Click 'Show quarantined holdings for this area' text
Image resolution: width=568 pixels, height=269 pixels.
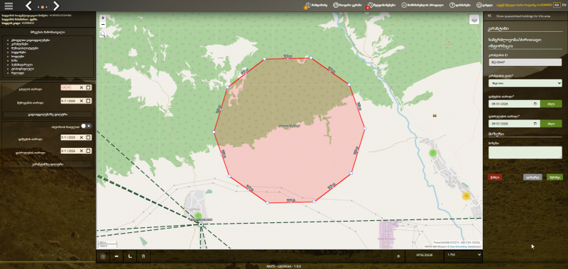pyautogui.click(x=523, y=16)
